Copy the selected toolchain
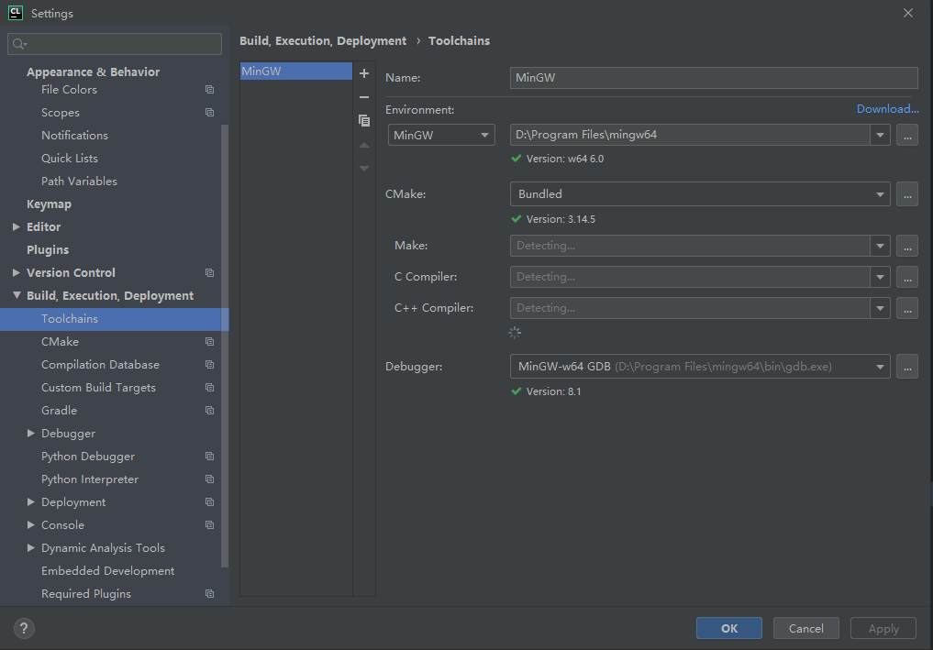The image size is (933, 650). (364, 121)
